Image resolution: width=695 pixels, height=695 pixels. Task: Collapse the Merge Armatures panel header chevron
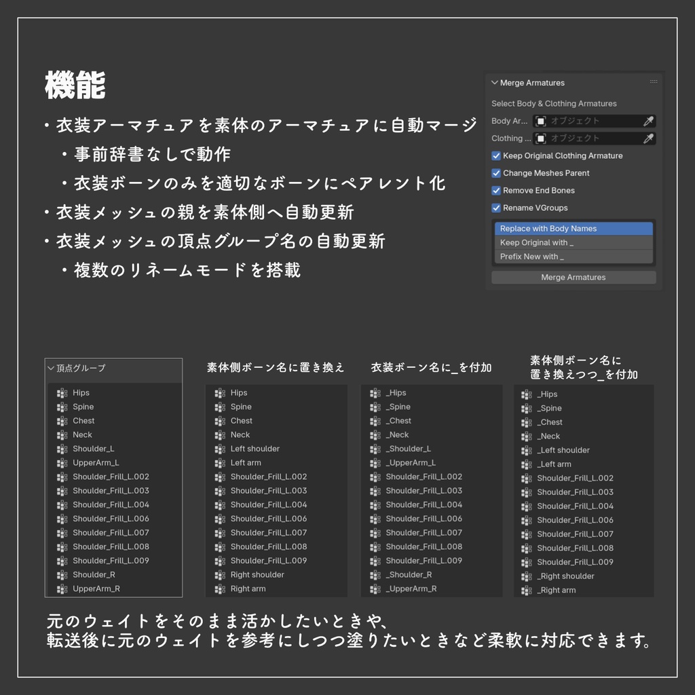(x=493, y=82)
